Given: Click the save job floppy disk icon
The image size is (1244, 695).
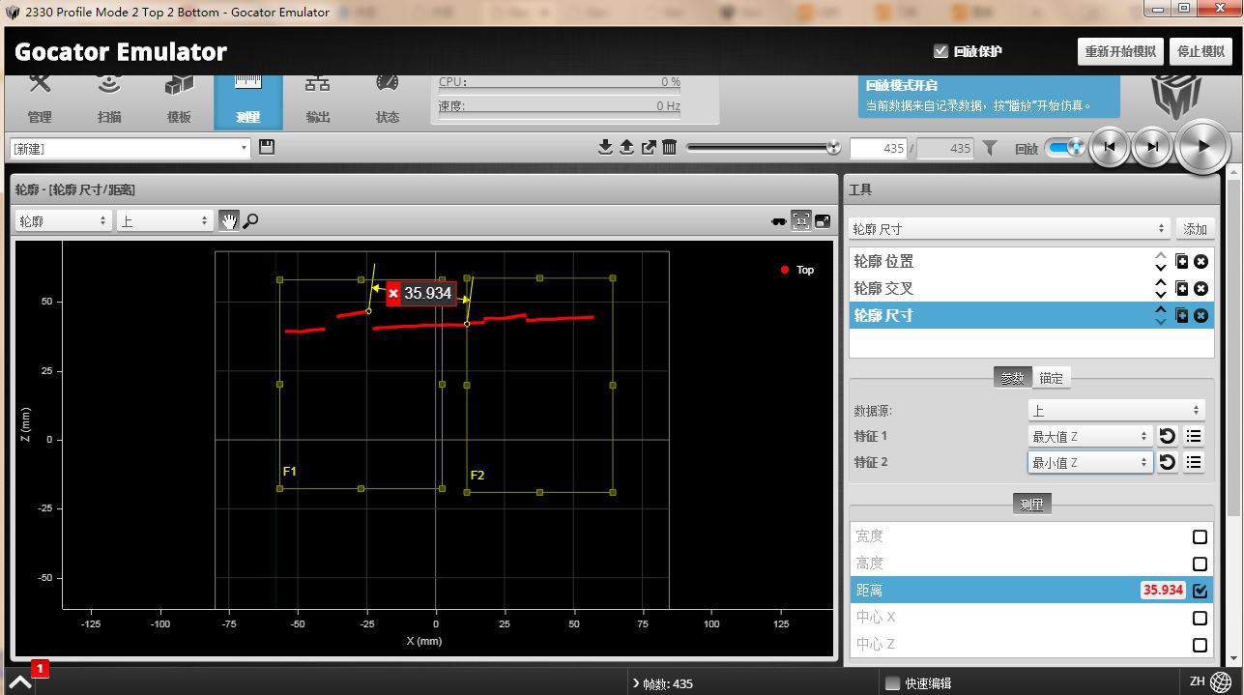Looking at the screenshot, I should click(267, 147).
